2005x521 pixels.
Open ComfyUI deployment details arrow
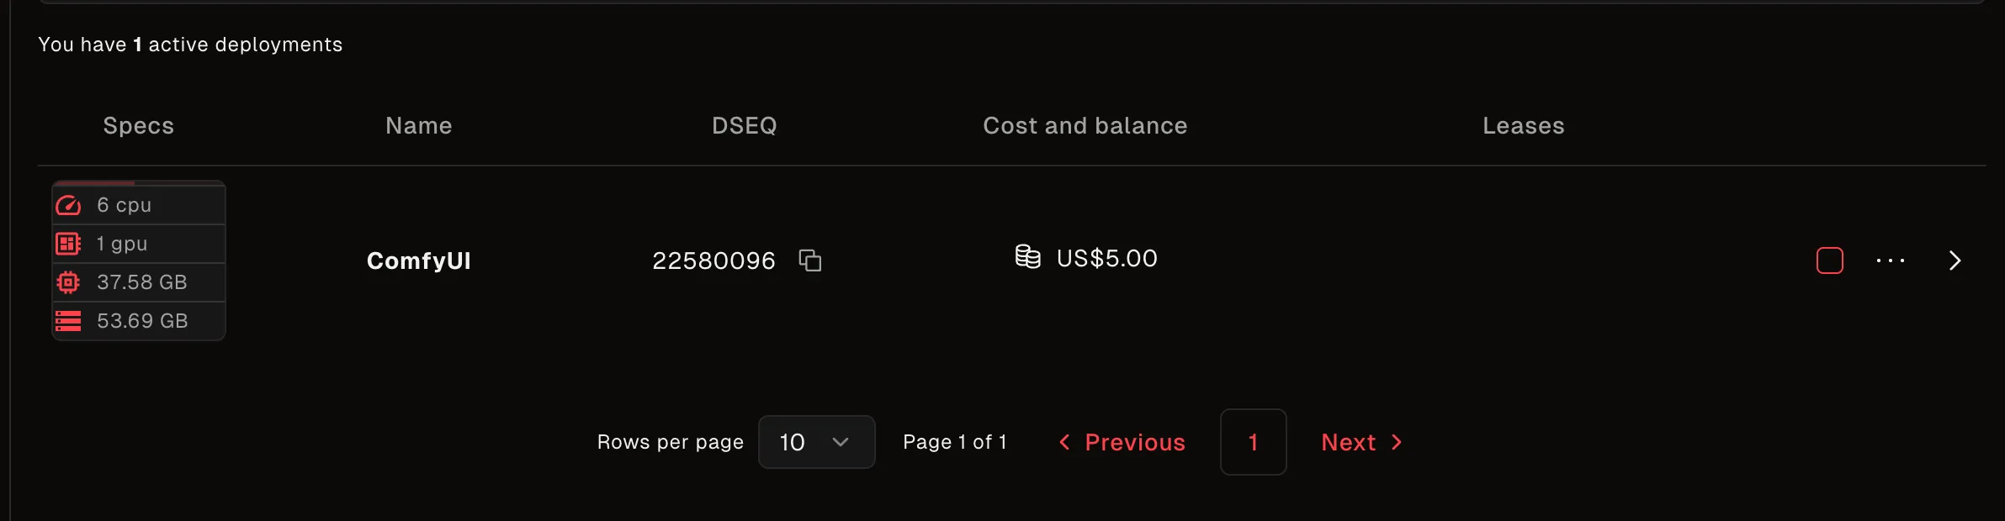coord(1955,260)
